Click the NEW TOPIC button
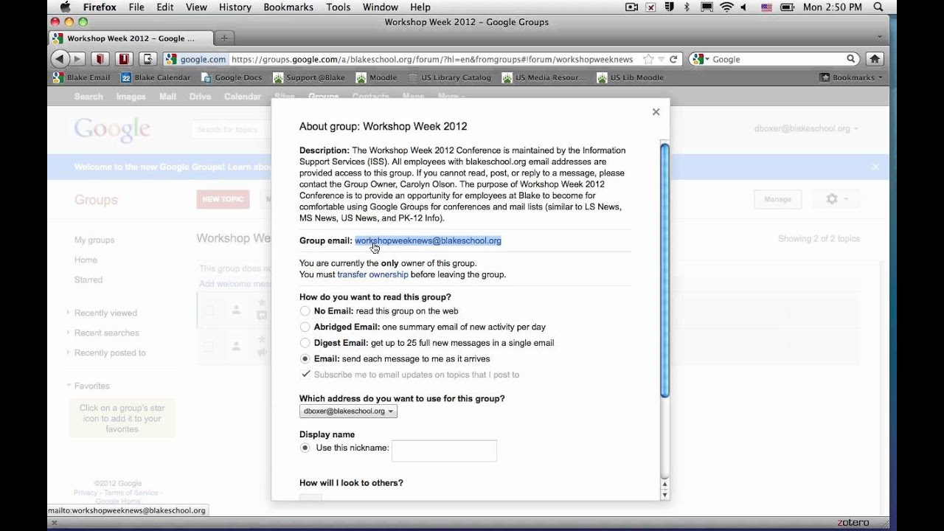Screen dimensions: 944x531 223,199
